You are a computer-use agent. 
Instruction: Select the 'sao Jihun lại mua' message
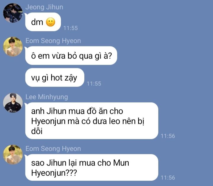click(91, 167)
